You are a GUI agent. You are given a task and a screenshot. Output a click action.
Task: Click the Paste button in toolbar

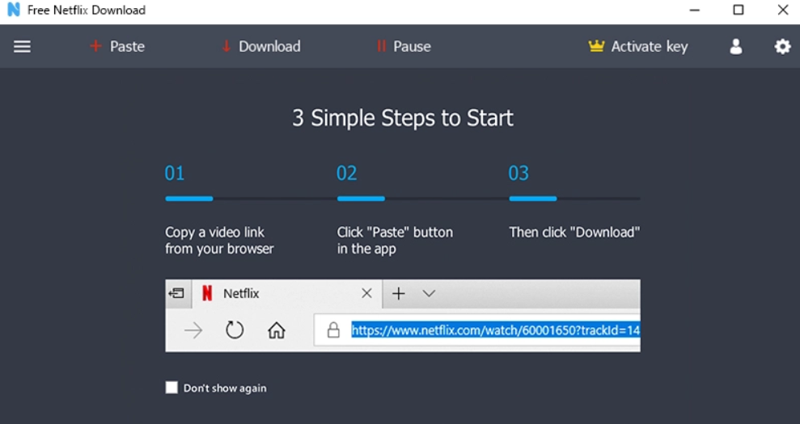[x=117, y=47]
